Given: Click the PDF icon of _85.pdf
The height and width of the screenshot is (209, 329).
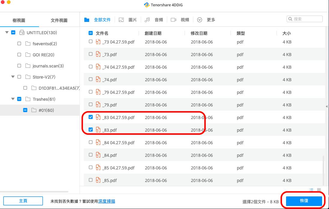Looking at the screenshot, I should (98, 180).
